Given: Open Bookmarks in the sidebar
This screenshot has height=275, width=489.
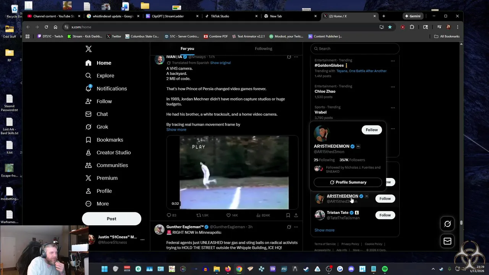Looking at the screenshot, I should 104,140.
